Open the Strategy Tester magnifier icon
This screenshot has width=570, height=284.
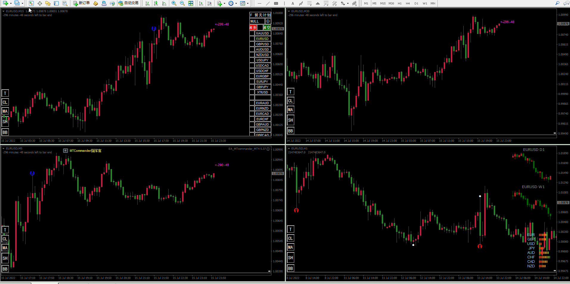tap(65, 3)
